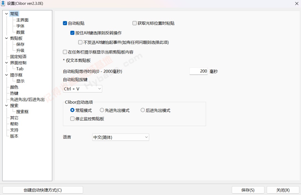Click the auto-paste wait time input field
301x195 pixels.
pyautogui.click(x=198, y=71)
